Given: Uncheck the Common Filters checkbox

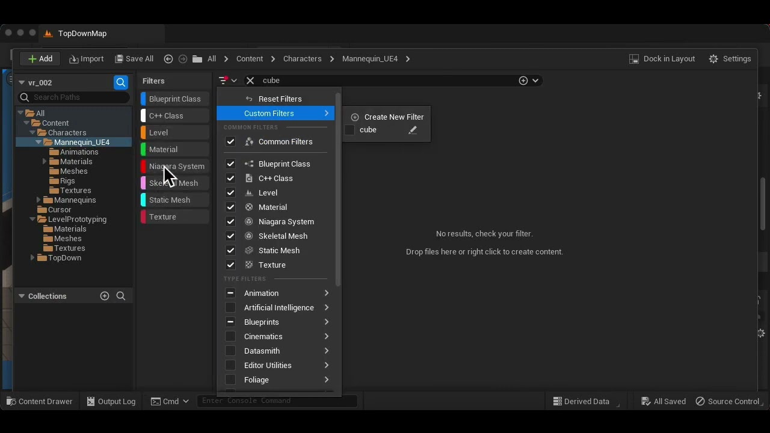Looking at the screenshot, I should point(230,141).
